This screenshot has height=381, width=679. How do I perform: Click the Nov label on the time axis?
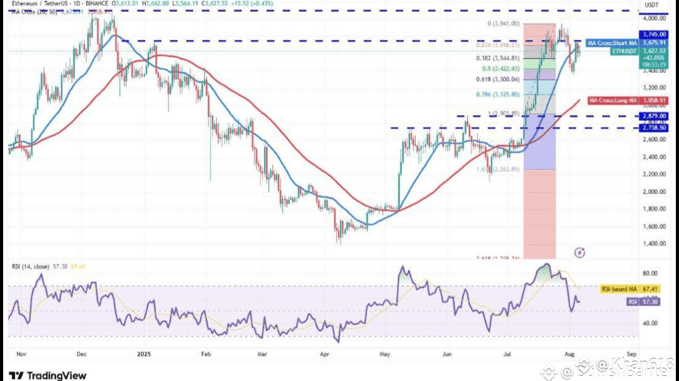pos(21,354)
